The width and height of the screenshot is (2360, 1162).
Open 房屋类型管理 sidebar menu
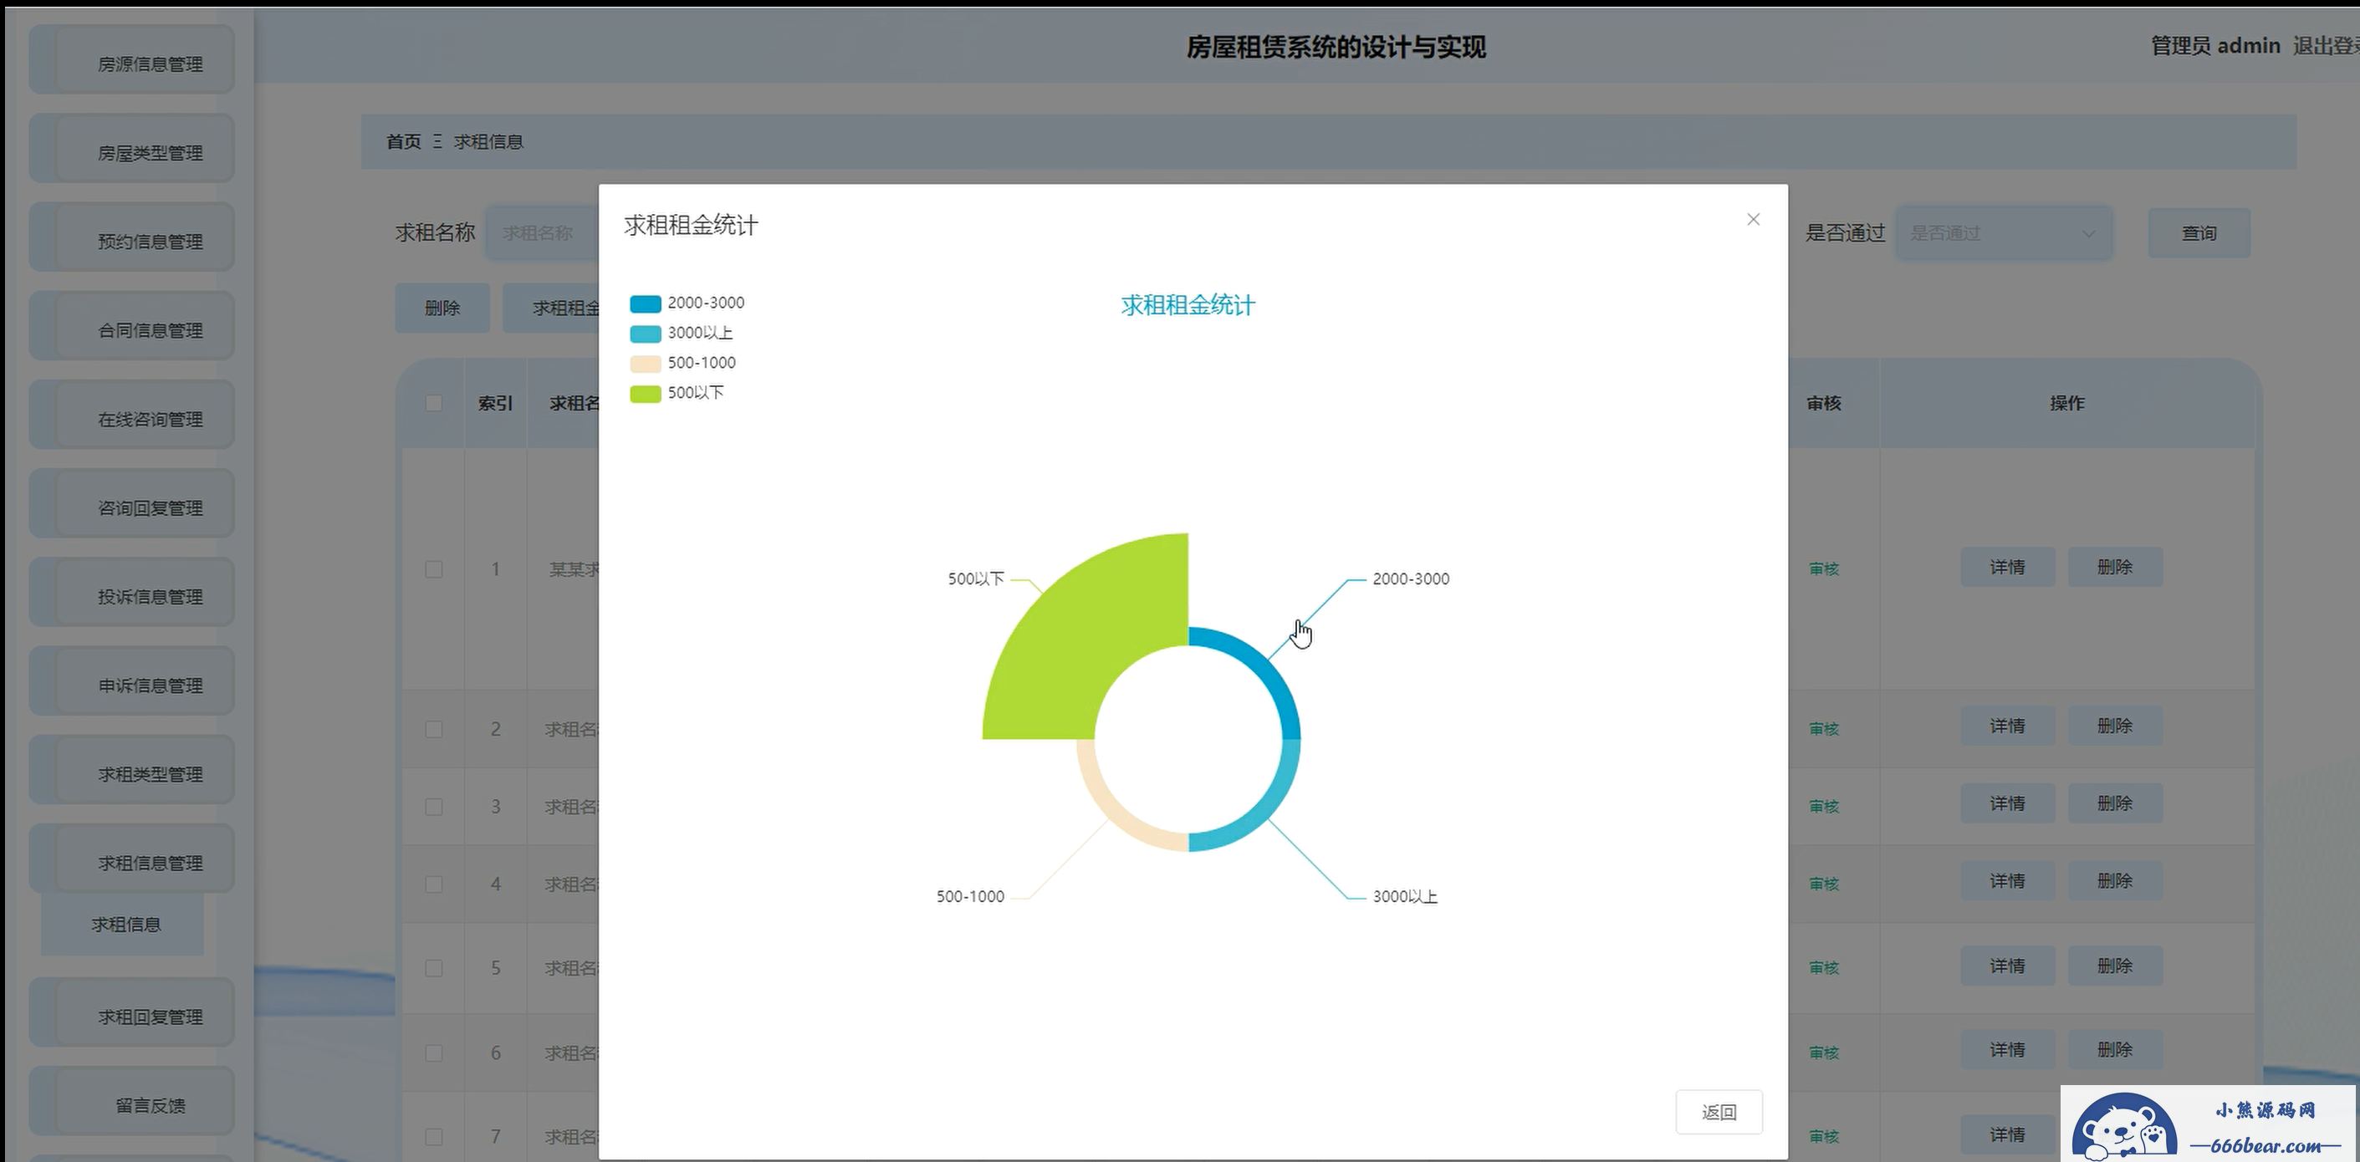coord(132,150)
